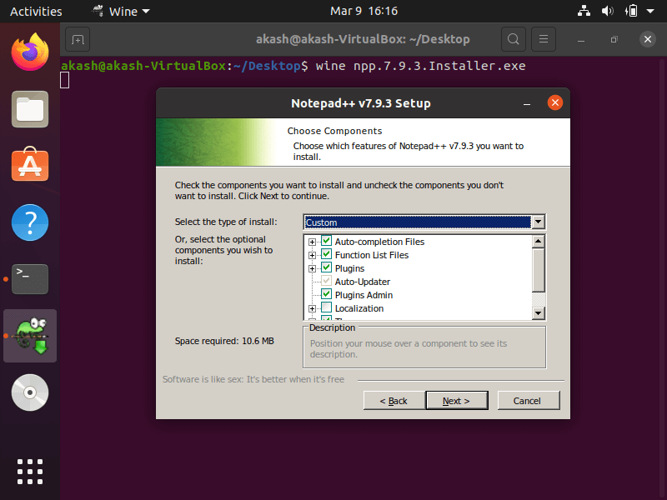Switch to Terminal via dock icon

coord(30,279)
